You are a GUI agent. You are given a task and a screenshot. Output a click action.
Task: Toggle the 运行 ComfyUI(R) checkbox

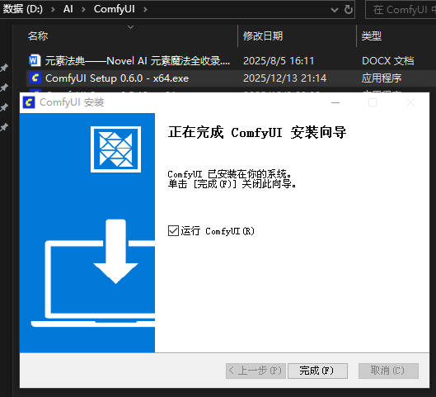pyautogui.click(x=173, y=231)
